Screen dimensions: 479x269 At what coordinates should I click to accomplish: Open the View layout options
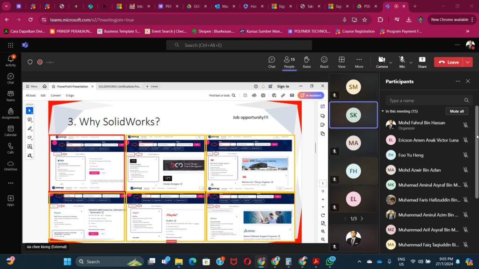pyautogui.click(x=341, y=62)
